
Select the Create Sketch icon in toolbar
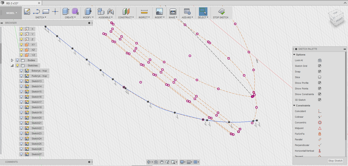(x=27, y=11)
